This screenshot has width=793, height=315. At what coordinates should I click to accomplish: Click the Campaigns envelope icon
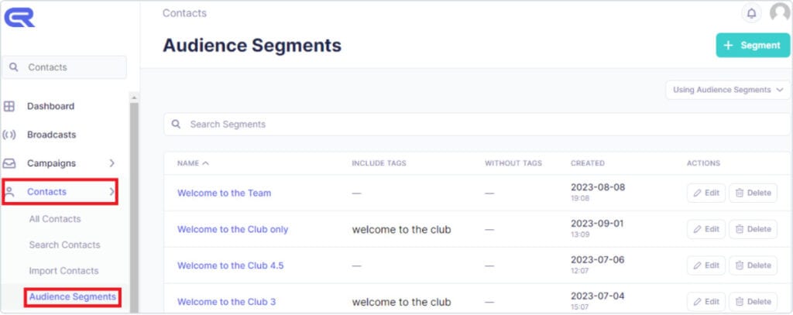pyautogui.click(x=9, y=163)
